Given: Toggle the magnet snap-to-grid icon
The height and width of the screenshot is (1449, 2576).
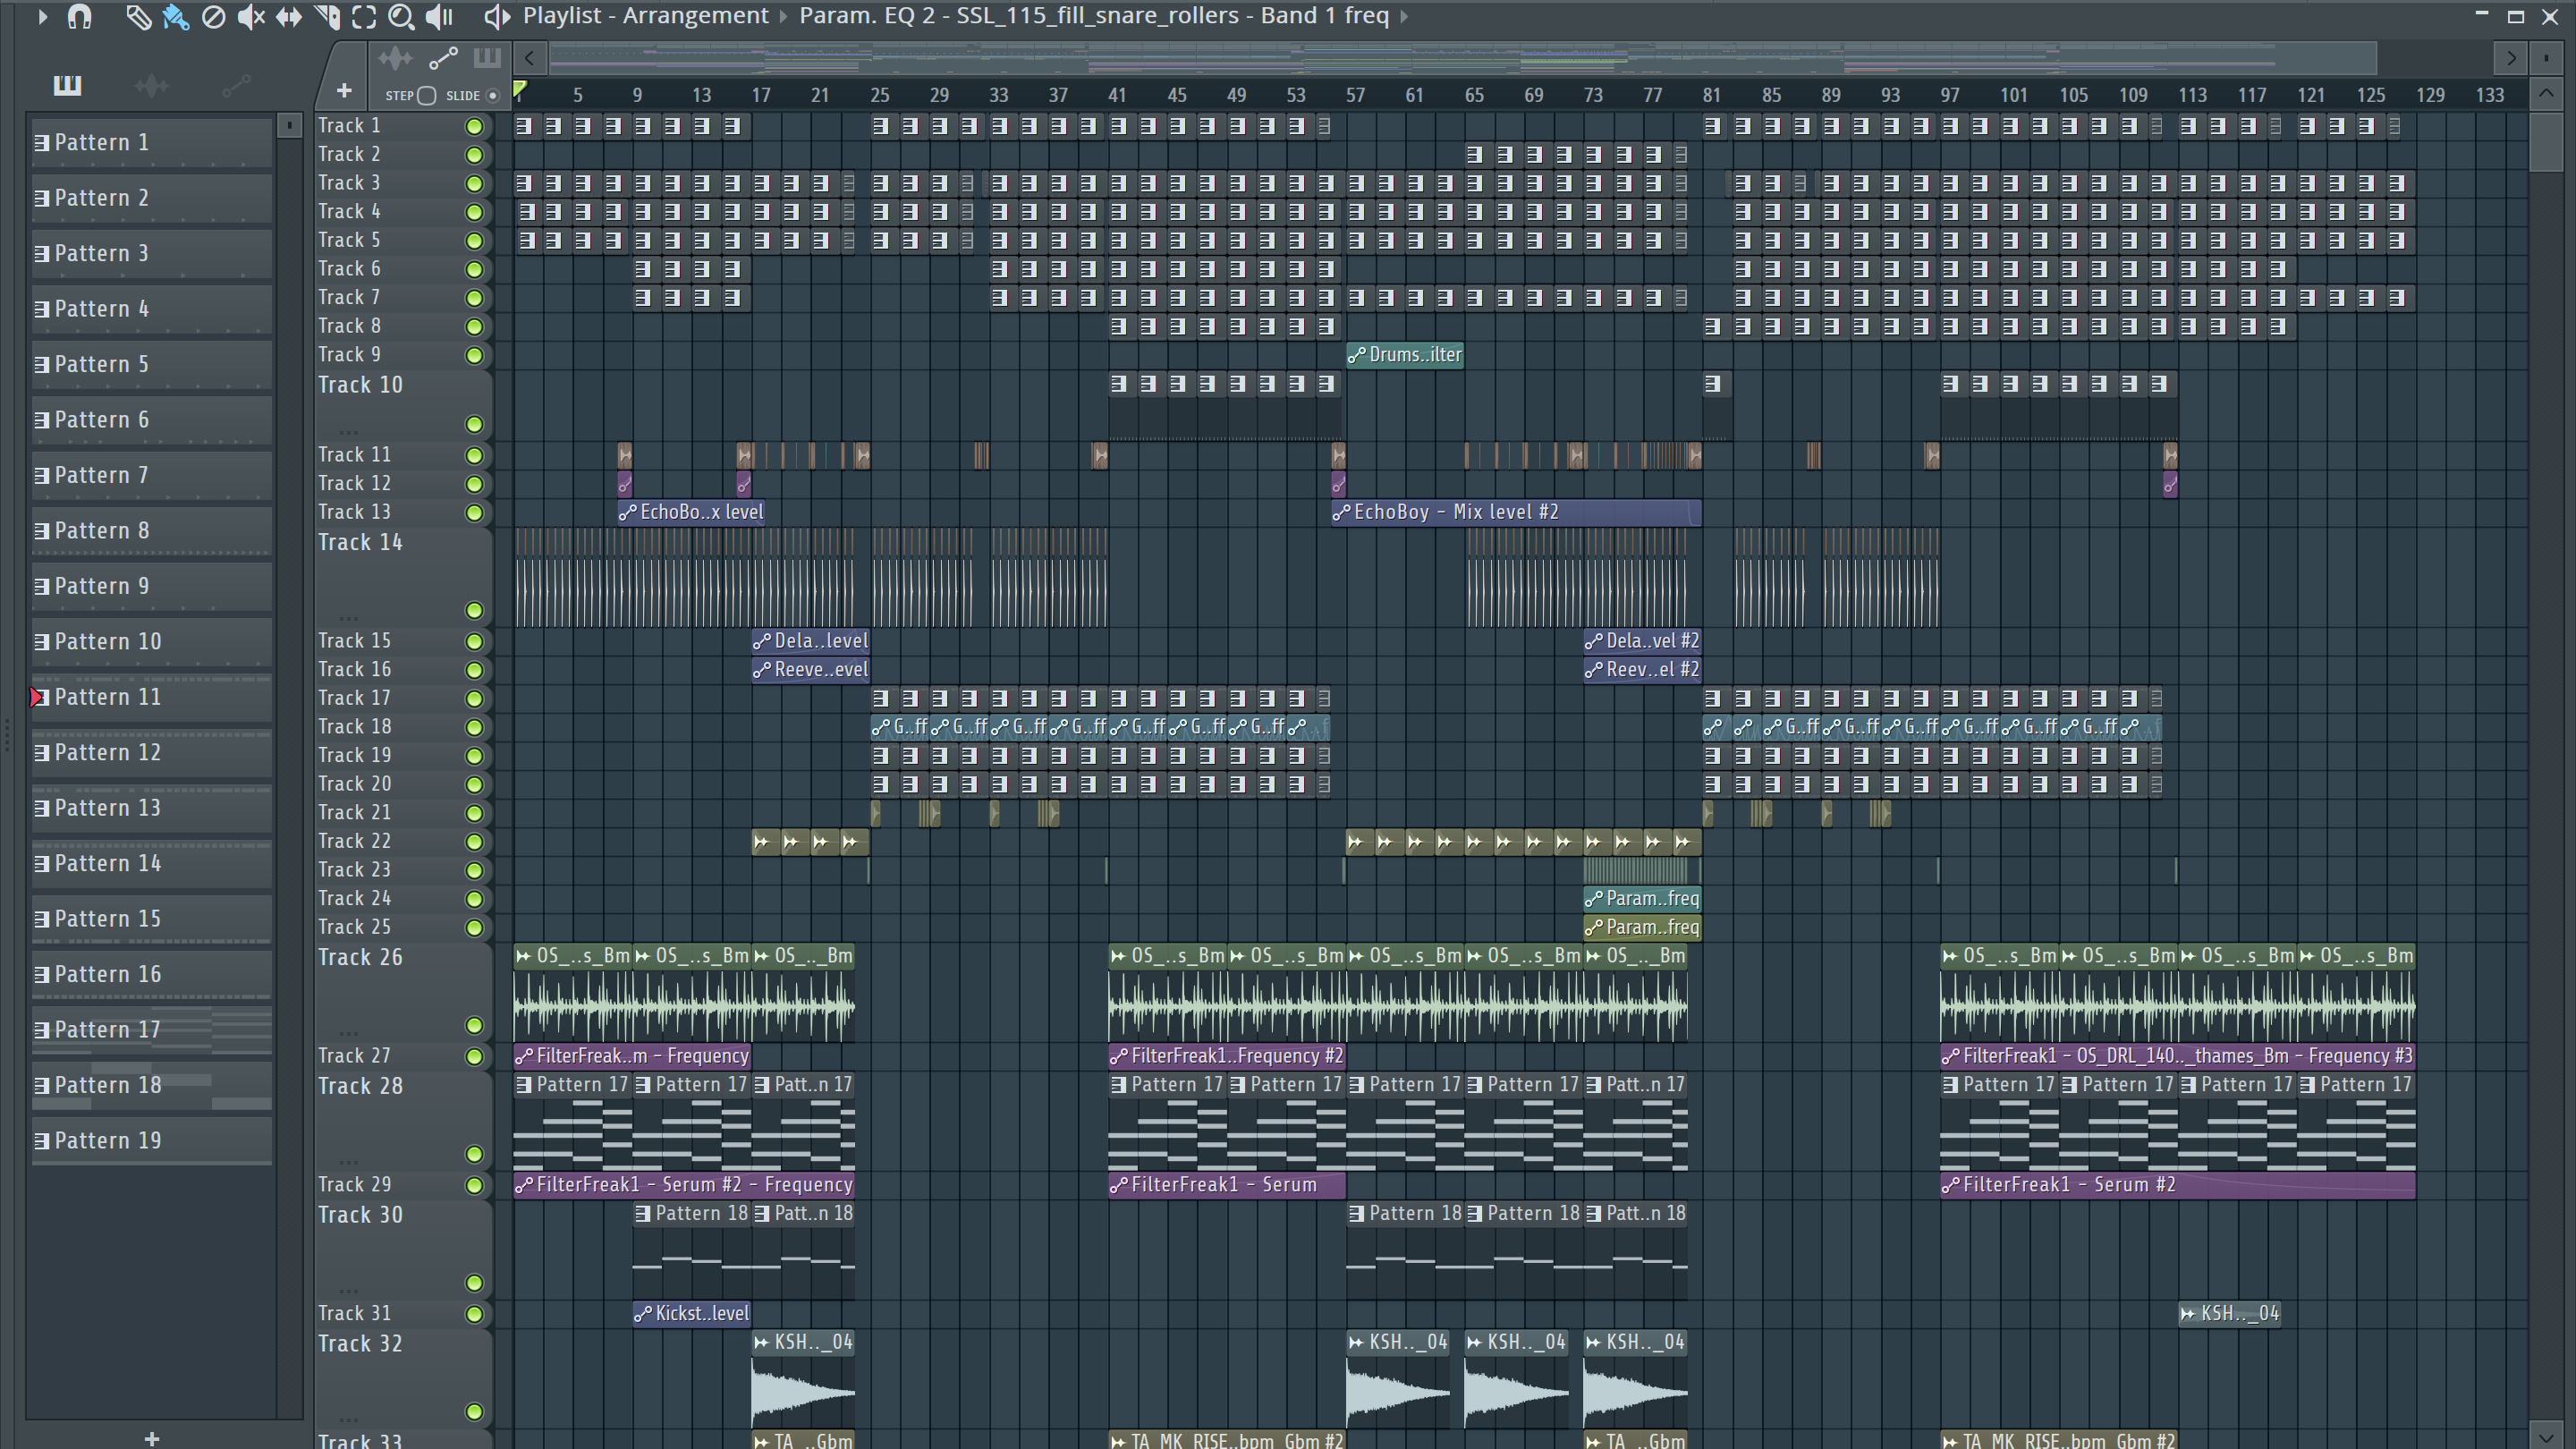Looking at the screenshot, I should click(80, 16).
